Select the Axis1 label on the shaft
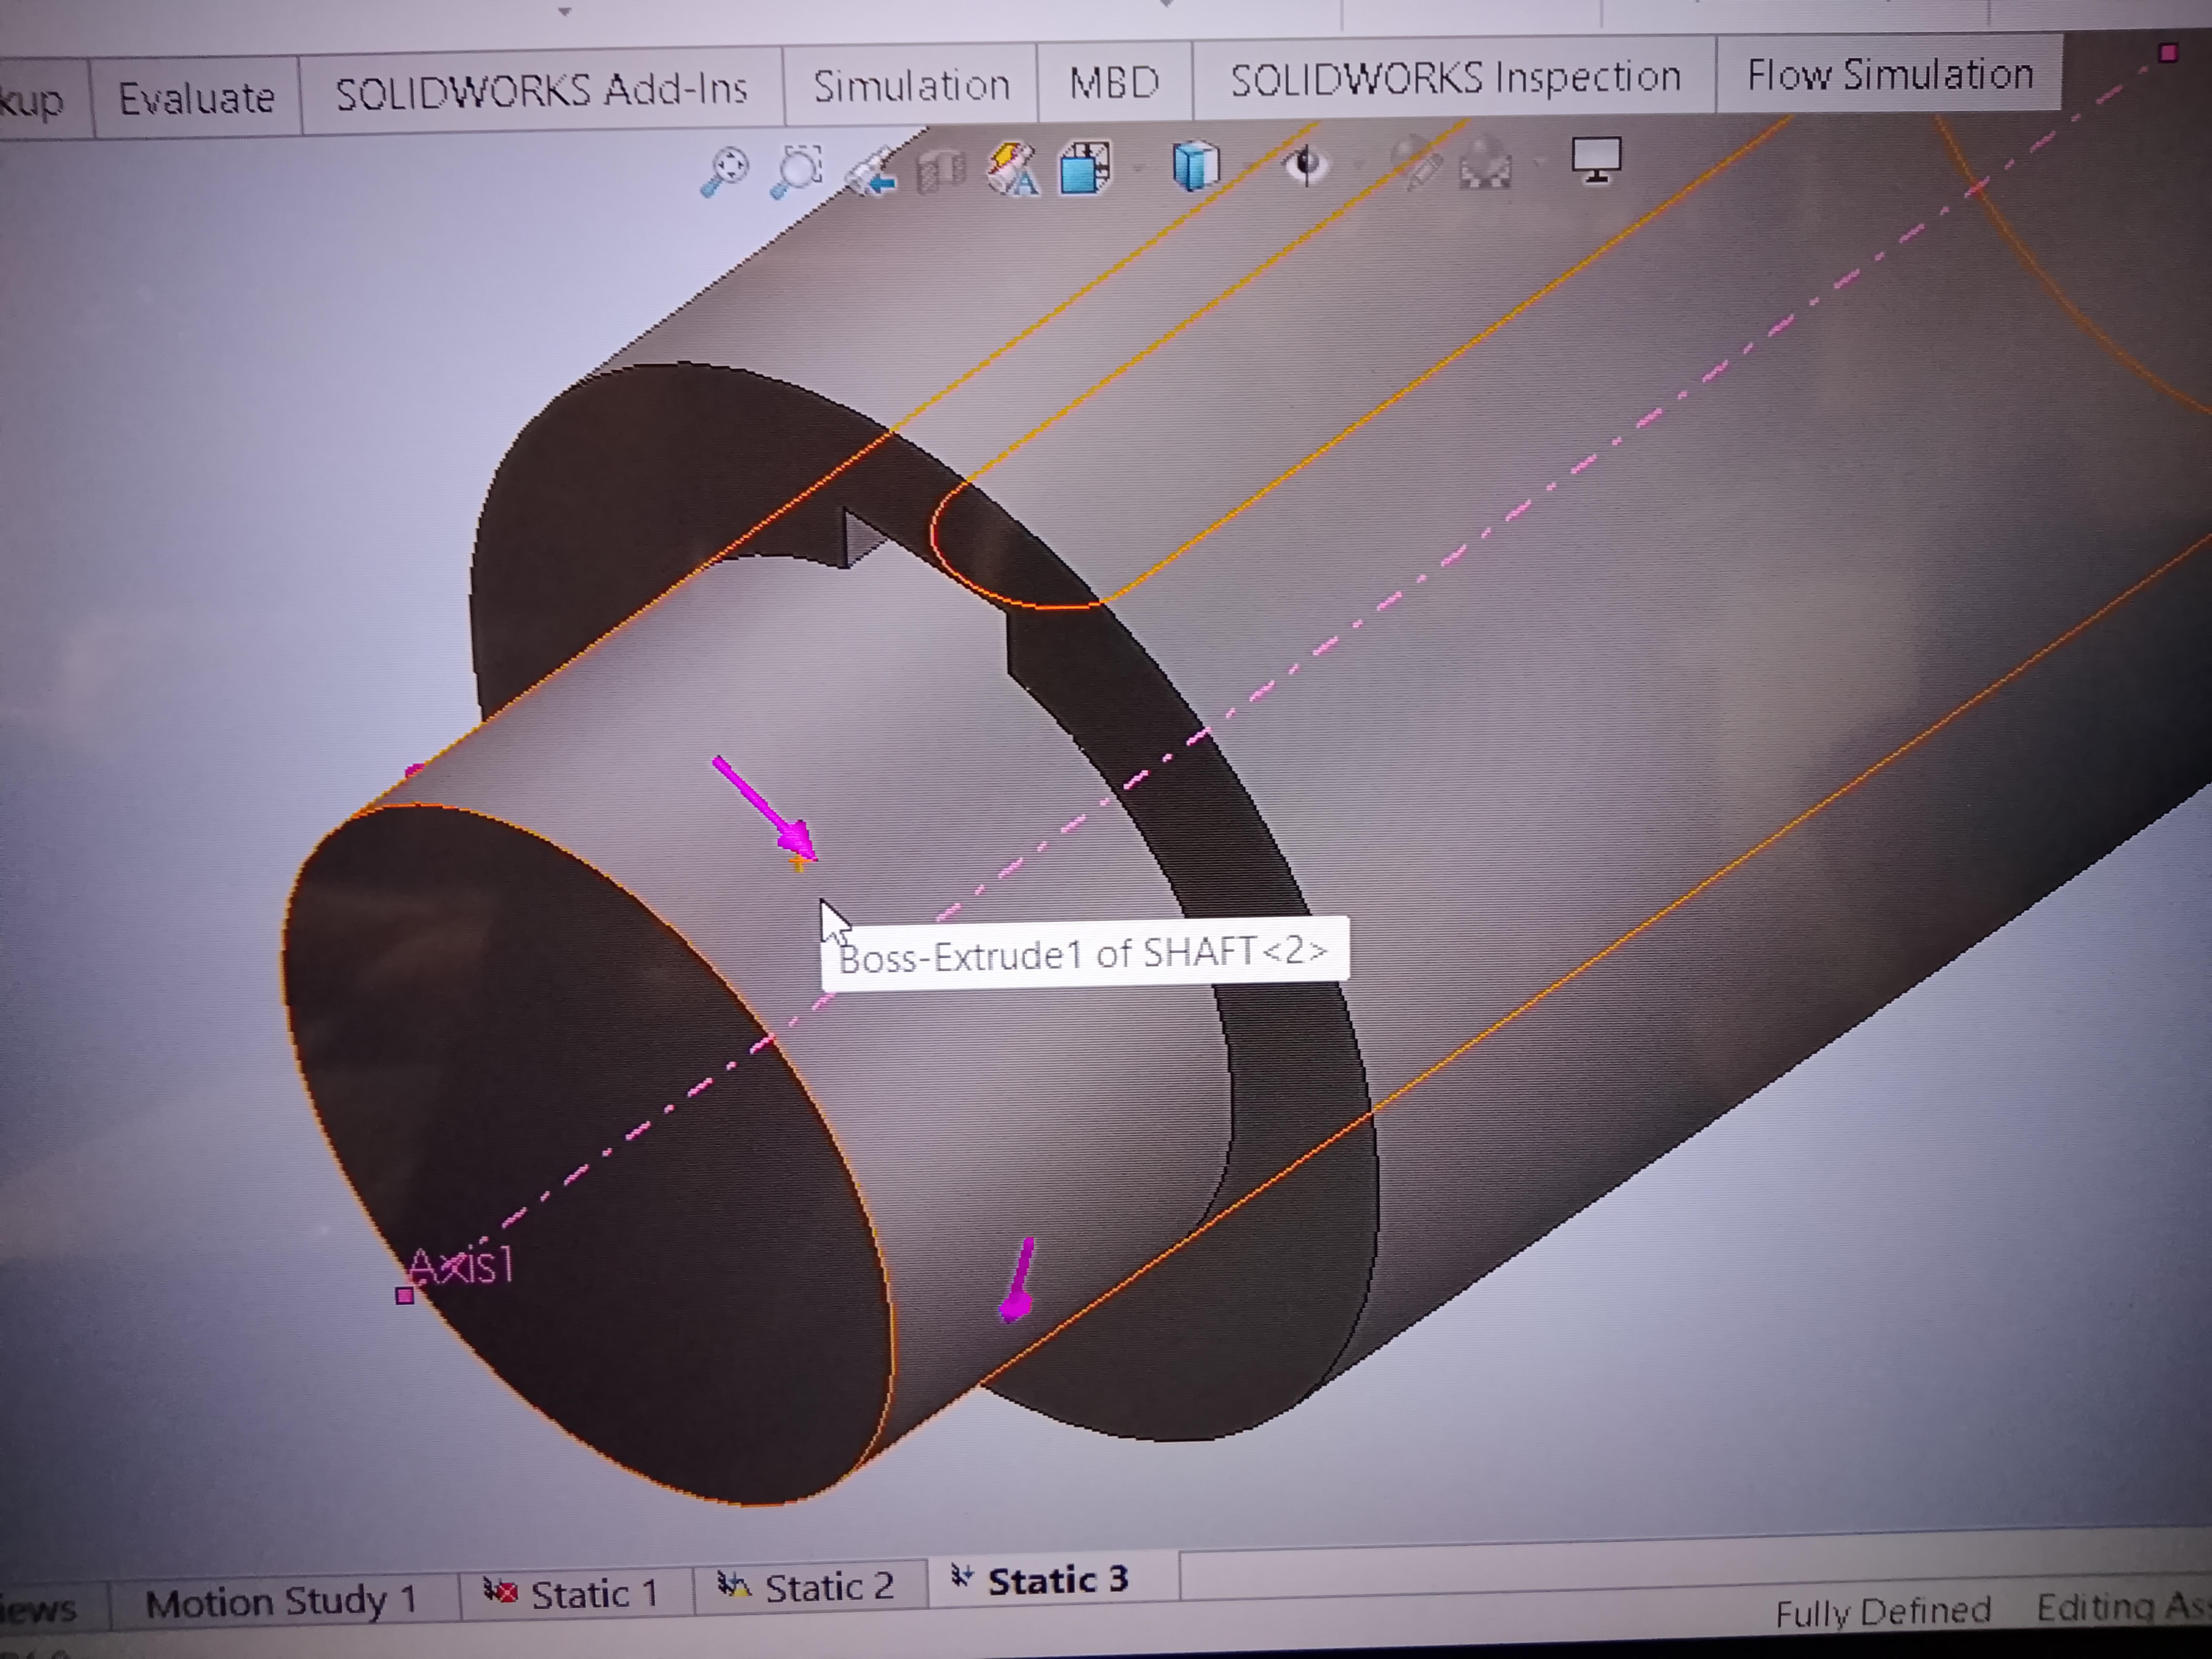The image size is (2212, 1659). coord(461,1266)
